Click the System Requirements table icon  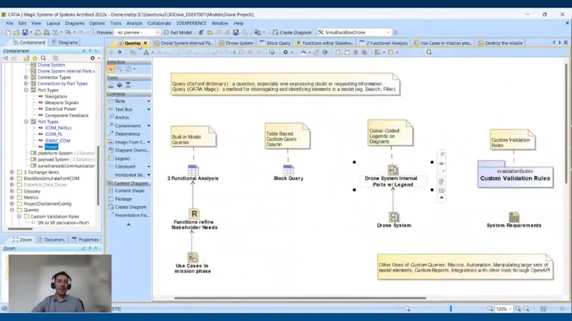tap(514, 217)
